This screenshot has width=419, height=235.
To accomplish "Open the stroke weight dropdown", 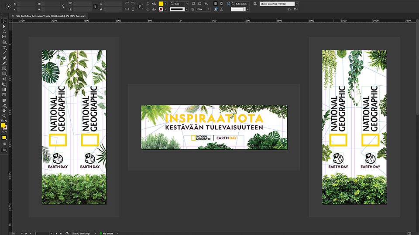I will pos(186,4).
